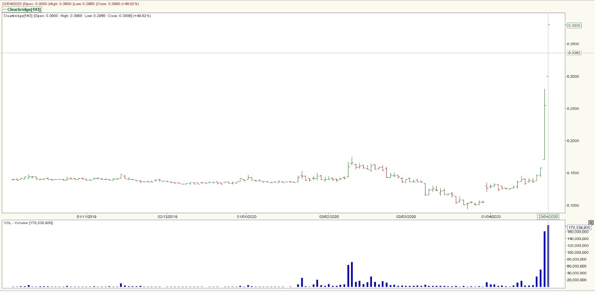The height and width of the screenshot is (292, 595).
Task: Select the 0.3800 current price tag
Action: coord(574,25)
